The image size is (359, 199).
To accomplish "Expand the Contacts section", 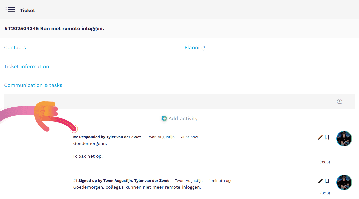I will coord(15,47).
